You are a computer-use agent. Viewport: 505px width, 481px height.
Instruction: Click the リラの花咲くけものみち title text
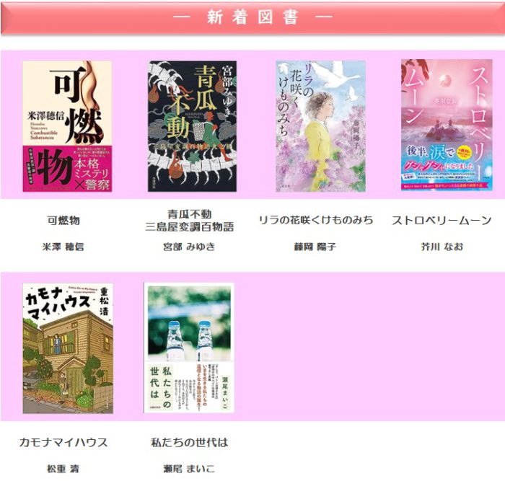tap(316, 220)
